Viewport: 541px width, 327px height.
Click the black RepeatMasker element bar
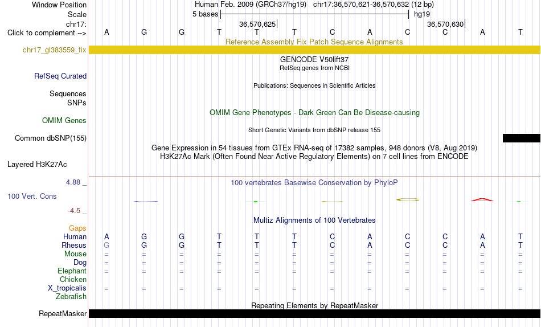[315, 313]
